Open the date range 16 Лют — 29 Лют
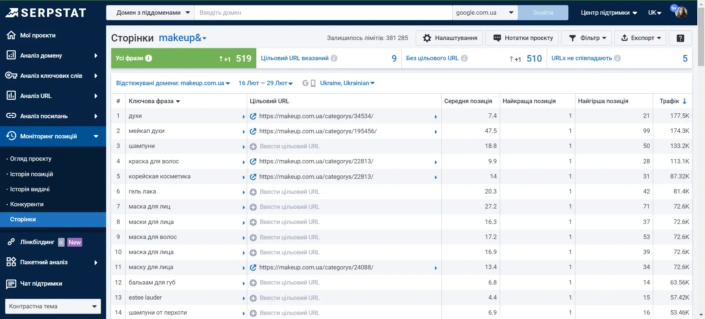The width and height of the screenshot is (705, 319). (x=265, y=83)
